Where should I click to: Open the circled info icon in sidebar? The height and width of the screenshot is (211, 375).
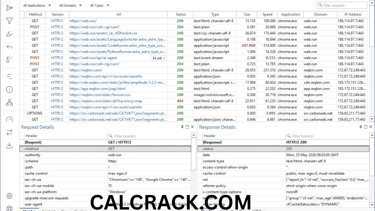click(x=9, y=89)
